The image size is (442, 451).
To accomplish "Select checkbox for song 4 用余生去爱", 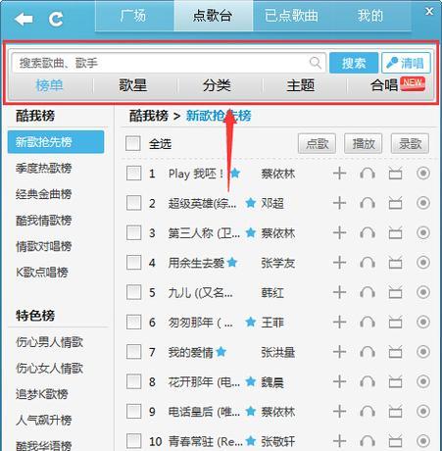I will coord(133,263).
